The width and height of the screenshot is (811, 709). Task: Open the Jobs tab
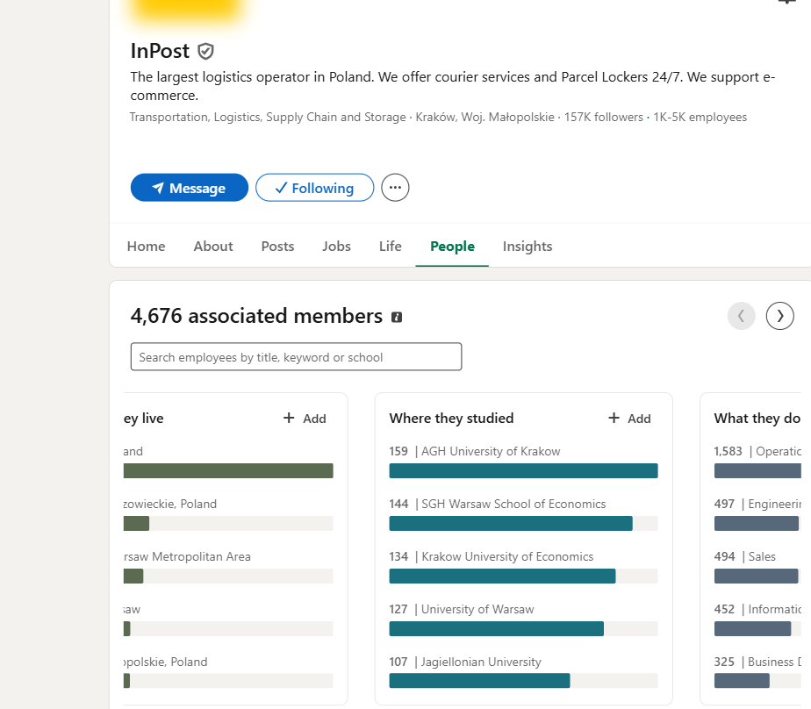coord(336,247)
